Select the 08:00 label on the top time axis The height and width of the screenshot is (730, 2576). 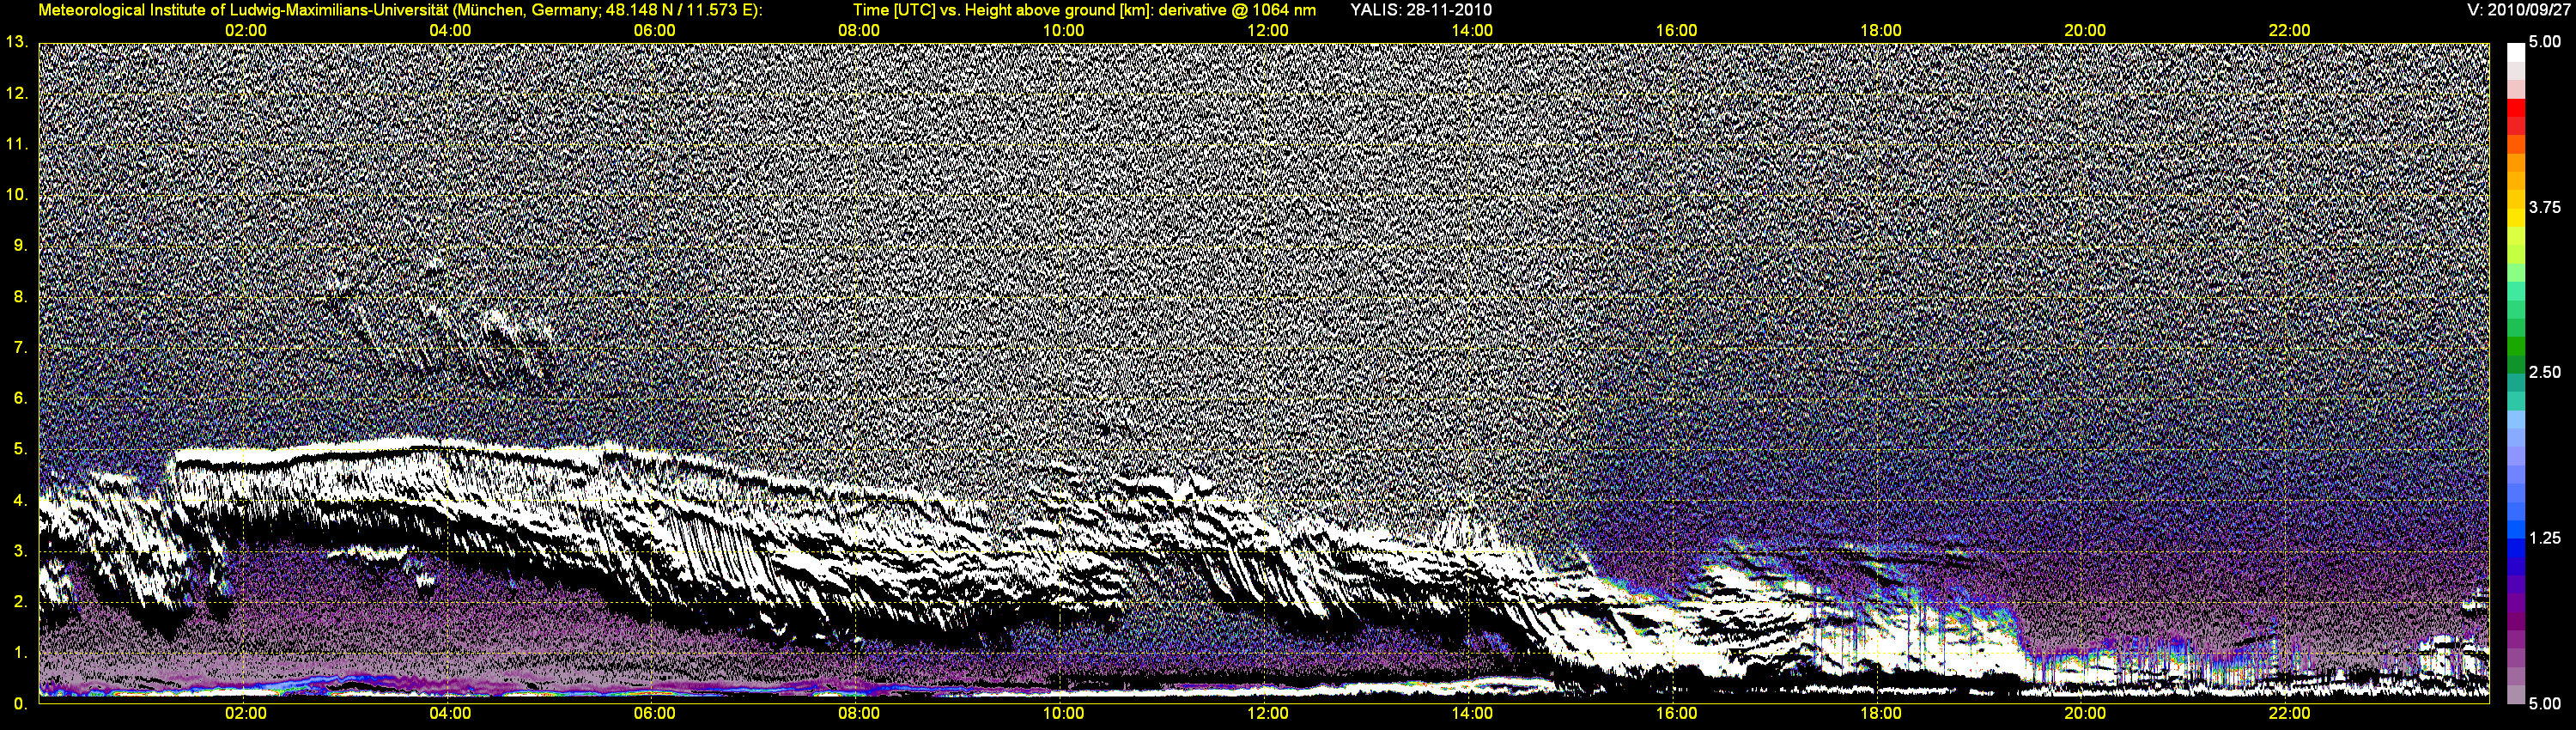click(859, 31)
